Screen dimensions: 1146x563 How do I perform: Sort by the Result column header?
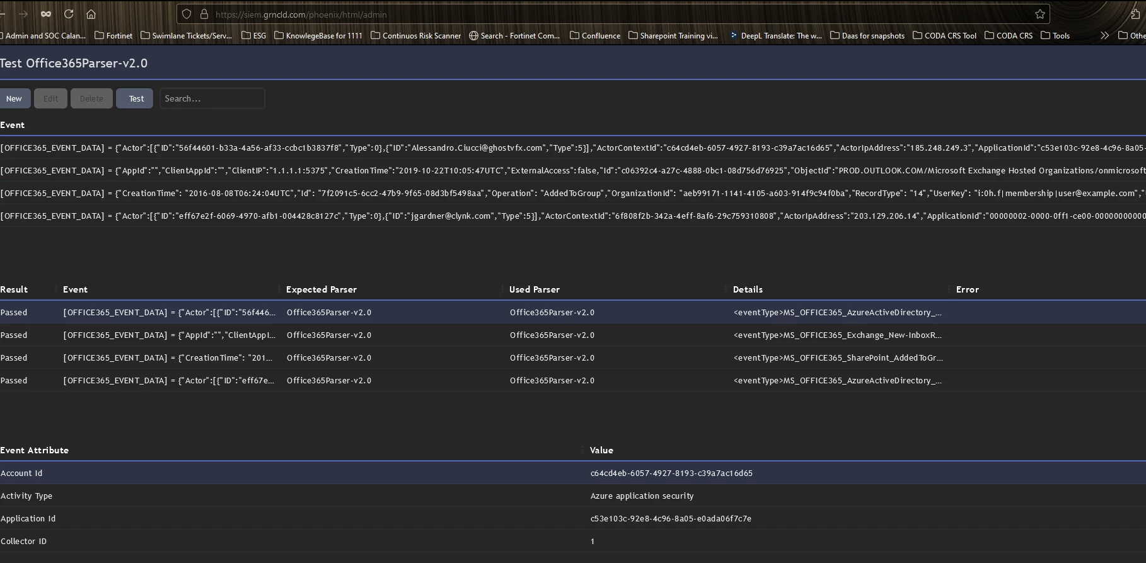coord(14,289)
